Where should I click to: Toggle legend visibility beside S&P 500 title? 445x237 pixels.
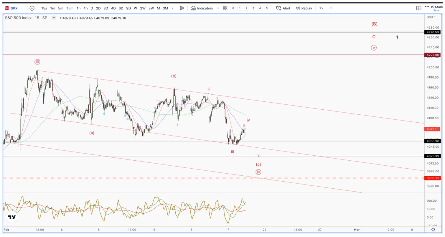[x=54, y=18]
